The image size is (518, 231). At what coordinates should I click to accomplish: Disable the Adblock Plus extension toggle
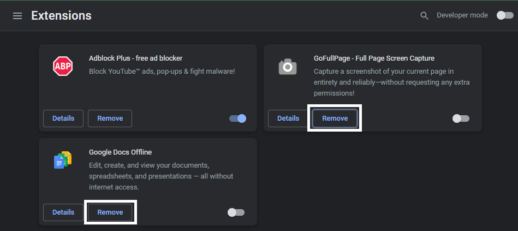coord(238,119)
